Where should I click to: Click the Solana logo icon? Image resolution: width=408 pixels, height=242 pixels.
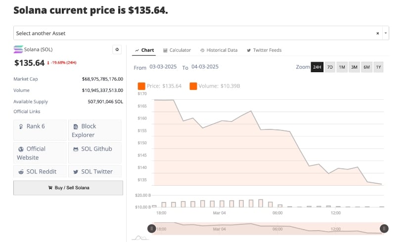[x=18, y=49]
